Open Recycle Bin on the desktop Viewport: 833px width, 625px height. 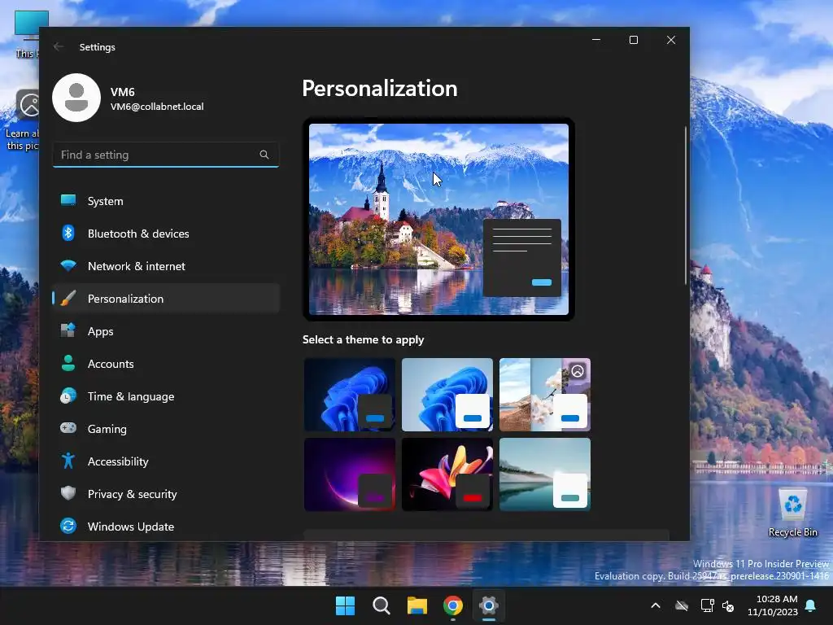tap(792, 513)
